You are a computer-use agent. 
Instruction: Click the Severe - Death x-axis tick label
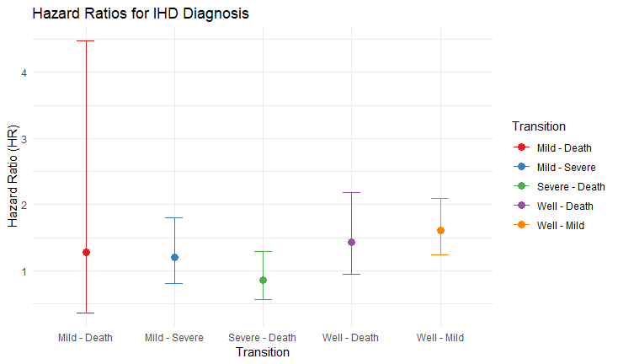click(263, 338)
